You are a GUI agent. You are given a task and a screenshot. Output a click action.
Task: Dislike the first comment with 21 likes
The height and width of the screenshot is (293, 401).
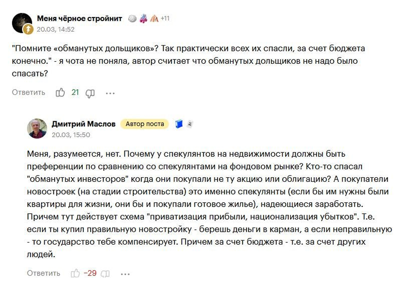pos(90,93)
